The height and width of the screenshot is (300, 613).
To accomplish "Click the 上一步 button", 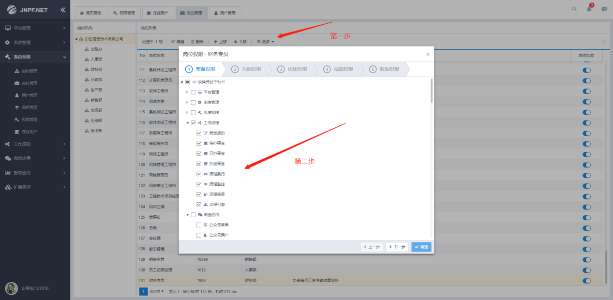I will coord(372,247).
